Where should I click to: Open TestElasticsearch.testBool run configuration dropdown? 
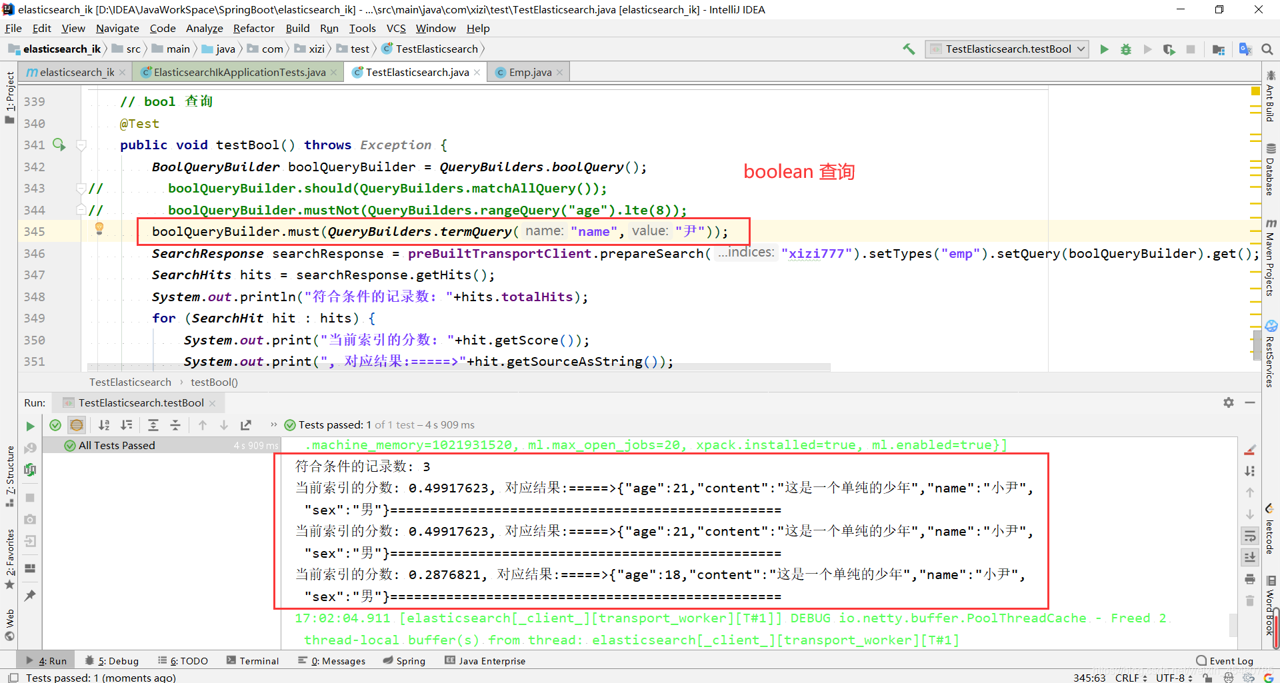(1007, 49)
